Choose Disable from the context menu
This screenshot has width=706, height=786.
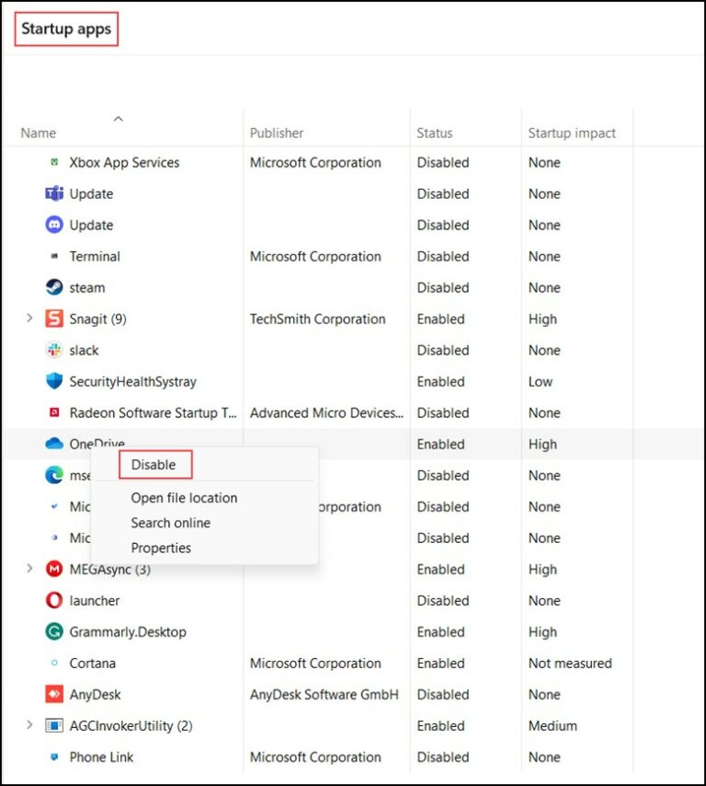click(154, 465)
